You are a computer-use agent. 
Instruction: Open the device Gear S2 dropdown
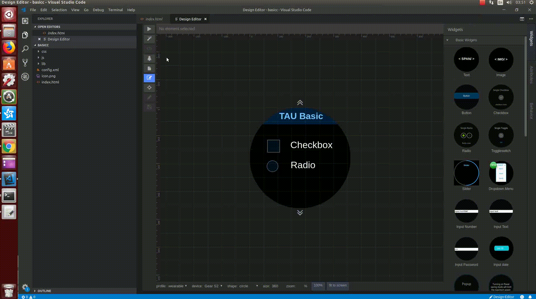click(x=213, y=286)
